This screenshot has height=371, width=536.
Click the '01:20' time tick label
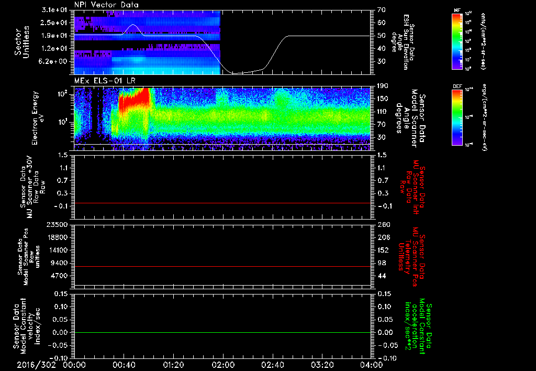pos(173,365)
